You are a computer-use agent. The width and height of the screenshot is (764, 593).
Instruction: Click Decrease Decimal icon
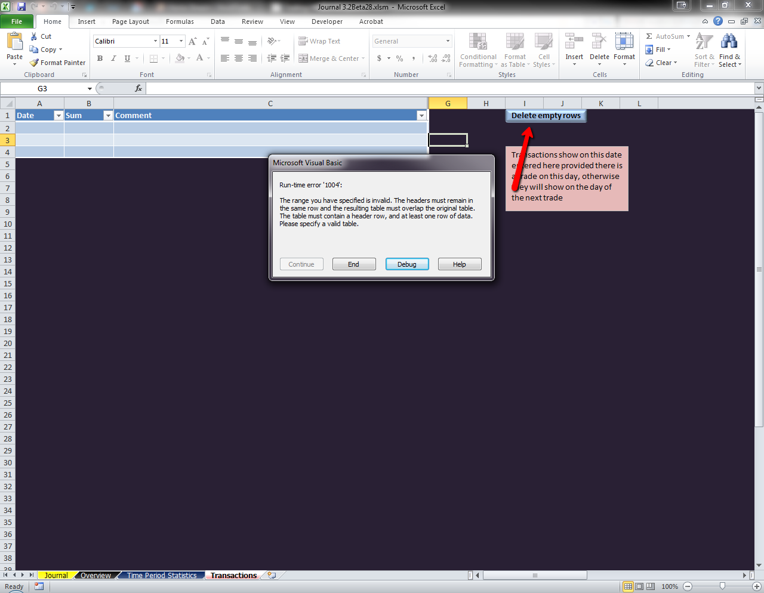(x=446, y=58)
